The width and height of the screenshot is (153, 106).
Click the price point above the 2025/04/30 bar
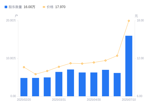tap(94, 63)
